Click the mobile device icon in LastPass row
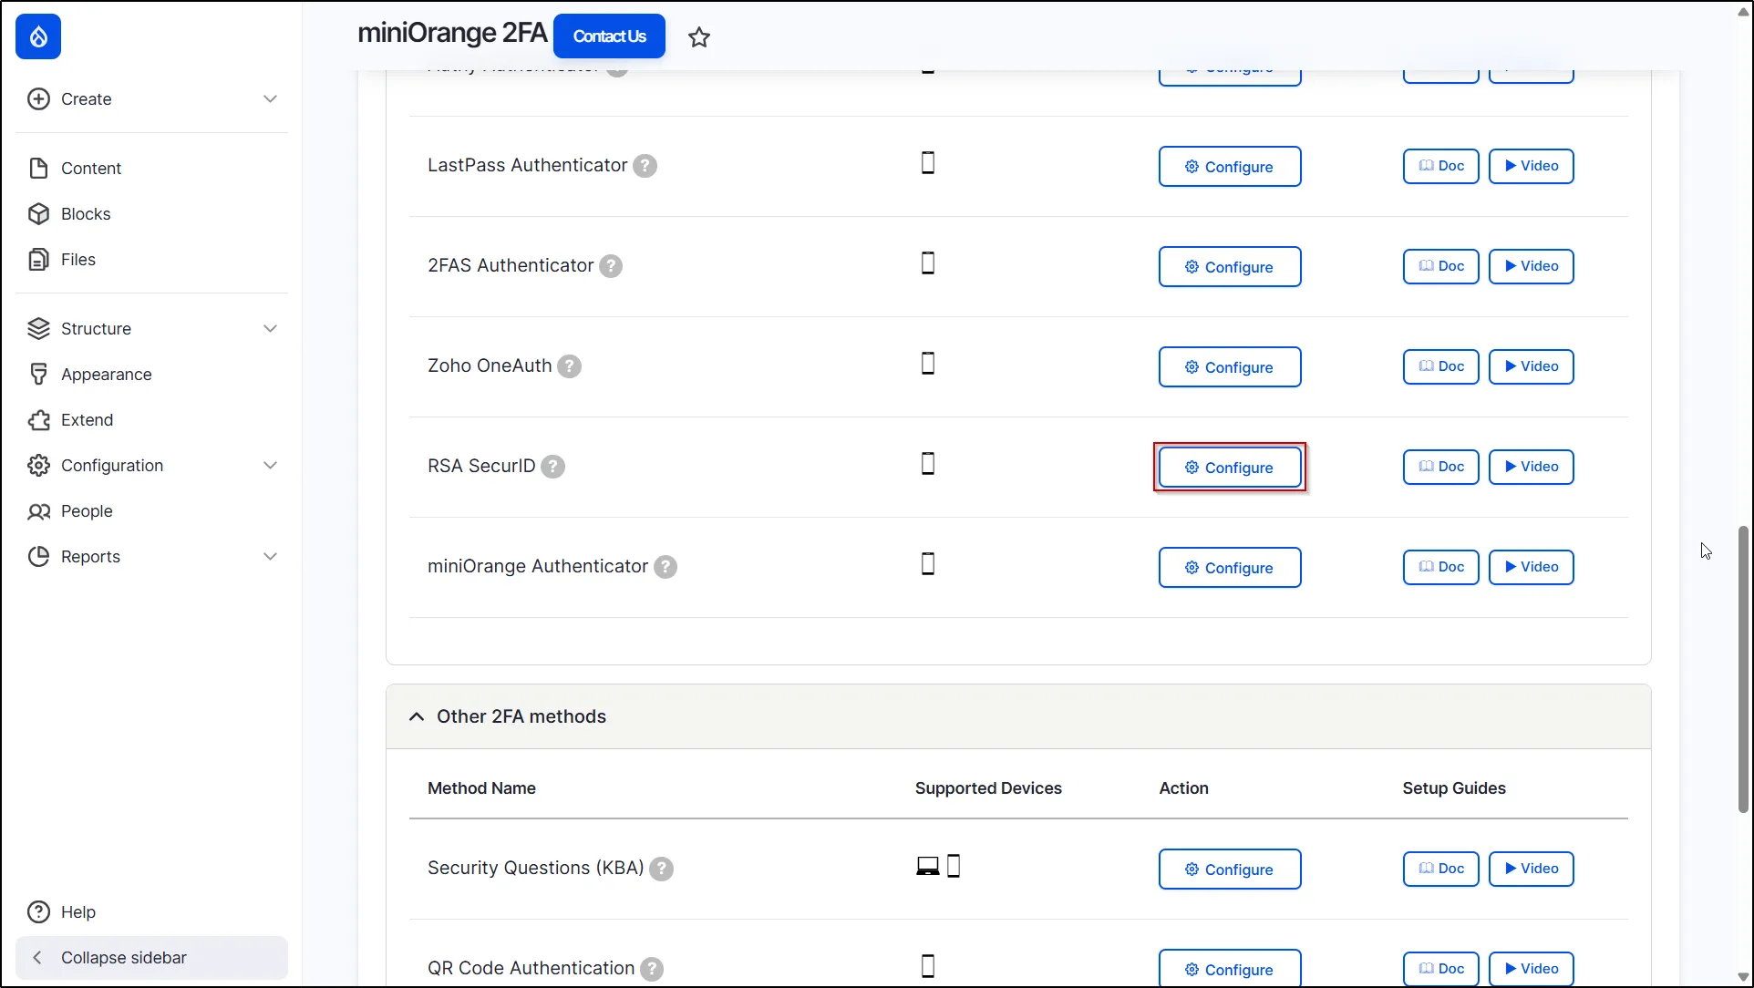Viewport: 1754px width, 988px height. click(x=928, y=163)
